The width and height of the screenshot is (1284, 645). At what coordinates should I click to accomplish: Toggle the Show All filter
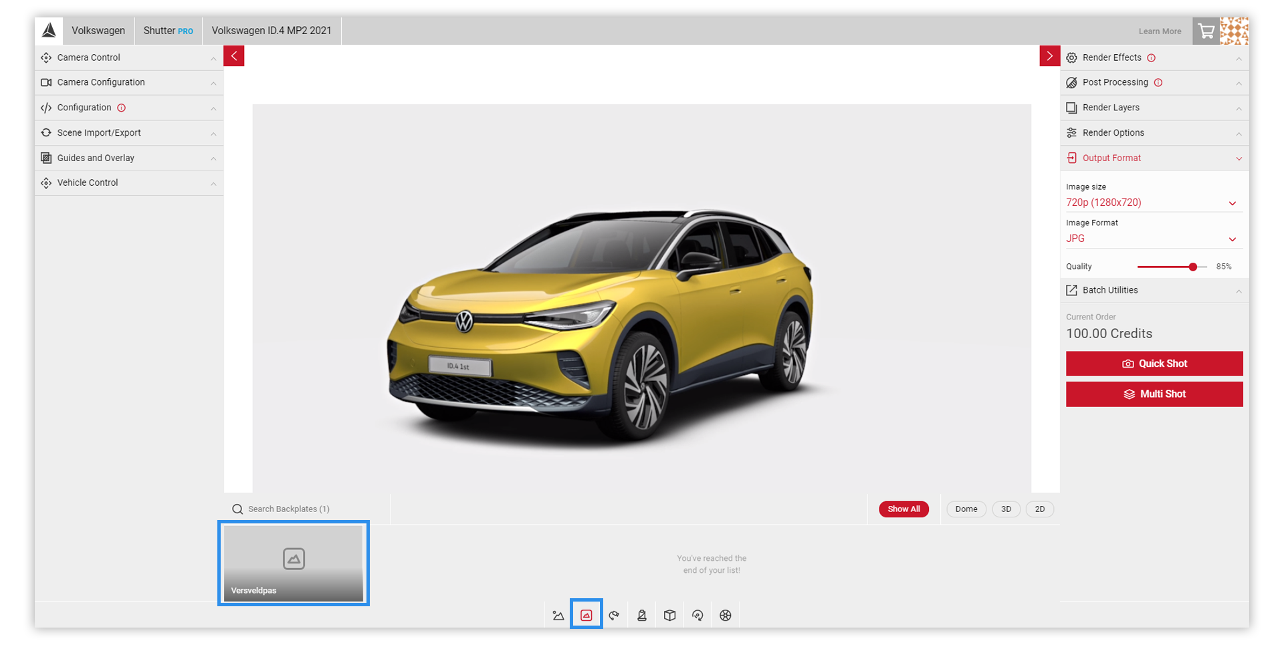pos(903,509)
